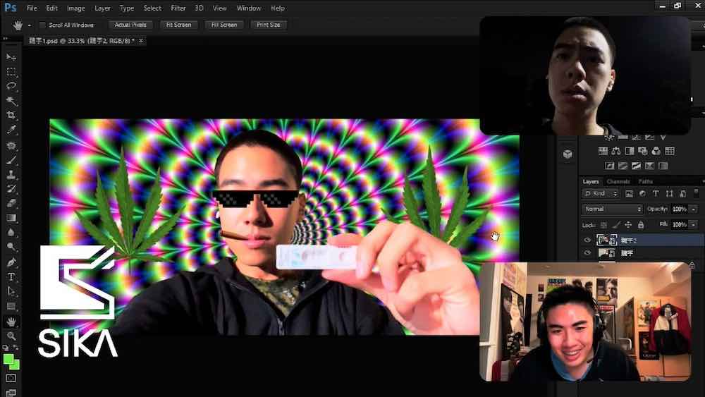
Task: Switch to the Paths tab
Action: tap(646, 182)
